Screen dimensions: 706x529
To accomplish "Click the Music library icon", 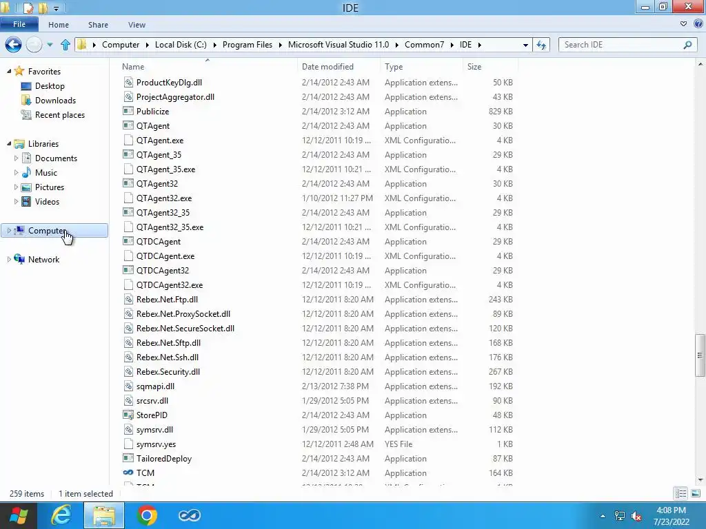I will point(27,172).
